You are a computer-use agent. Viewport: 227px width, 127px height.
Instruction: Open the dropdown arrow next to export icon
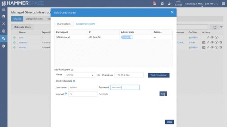[221, 27]
